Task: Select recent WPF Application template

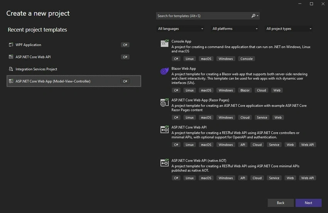Action: click(x=74, y=45)
